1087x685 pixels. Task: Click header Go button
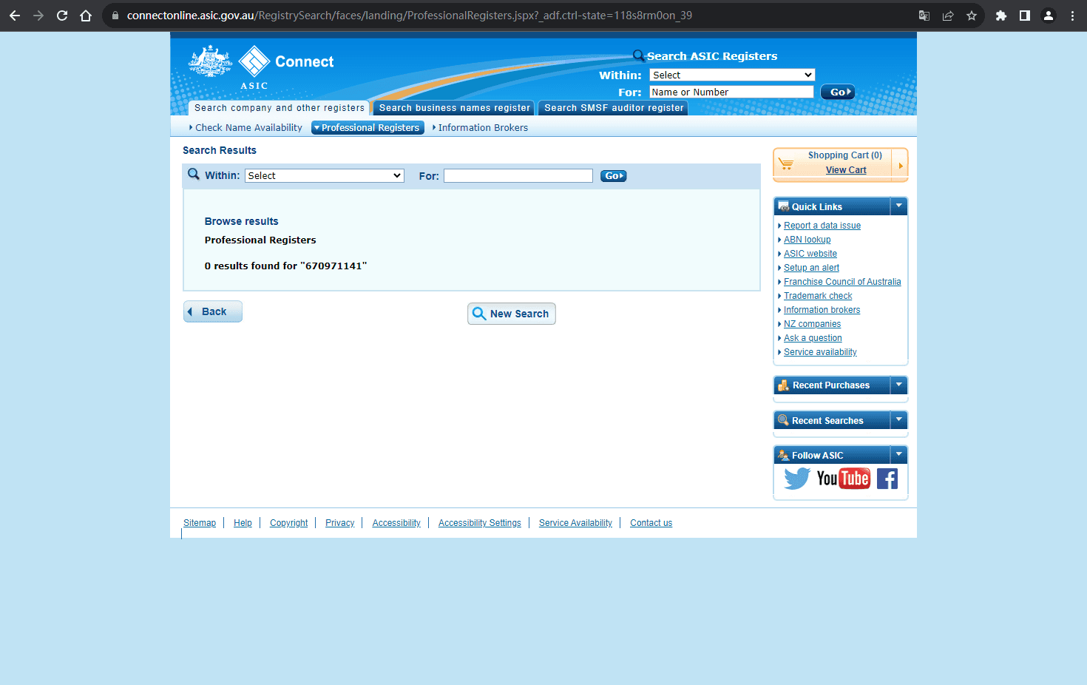pos(838,92)
